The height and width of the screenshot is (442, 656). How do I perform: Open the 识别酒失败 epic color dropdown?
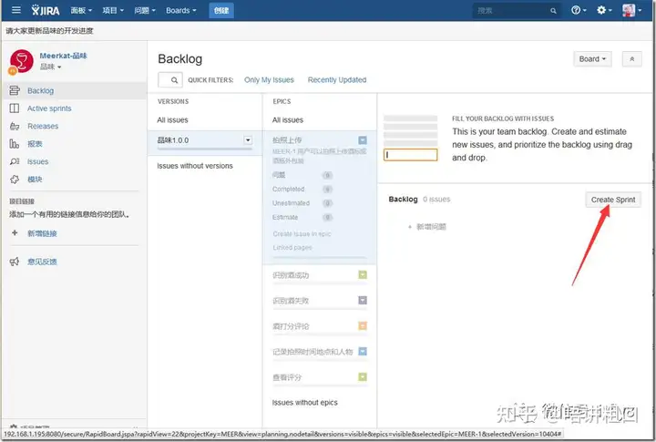coord(363,300)
